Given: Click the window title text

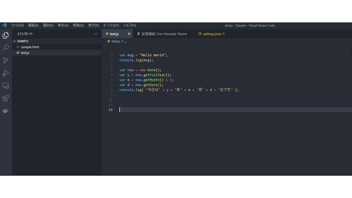Looking at the screenshot, I should [x=250, y=25].
